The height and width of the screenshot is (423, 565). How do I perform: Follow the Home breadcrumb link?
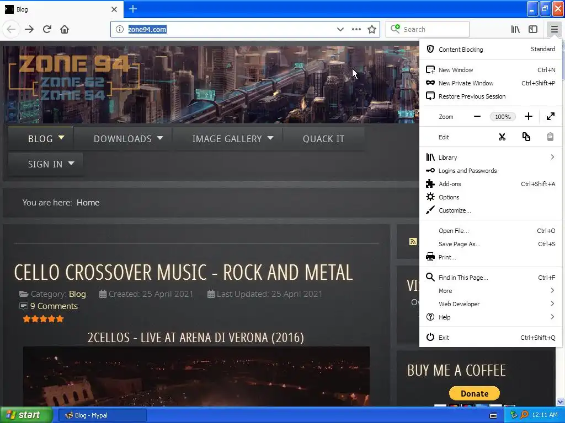point(88,203)
